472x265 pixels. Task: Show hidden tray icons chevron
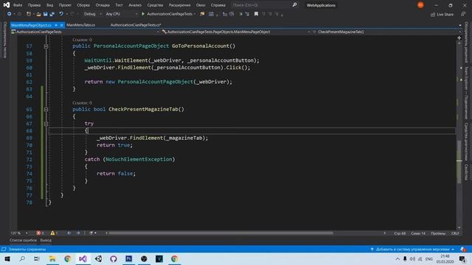pos(398,259)
